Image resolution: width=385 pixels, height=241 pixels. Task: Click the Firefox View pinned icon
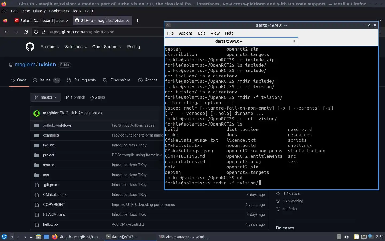5,21
